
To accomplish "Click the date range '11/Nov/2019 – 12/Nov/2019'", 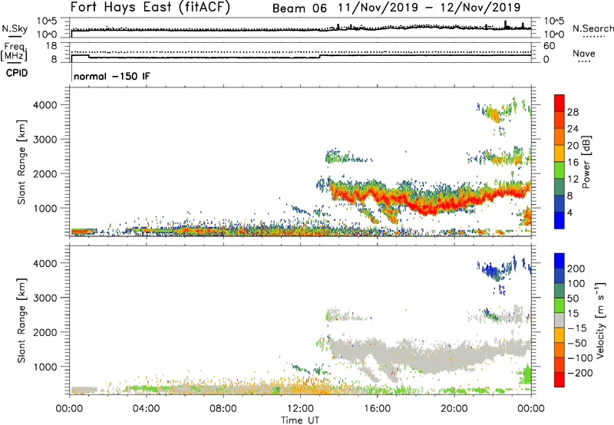I will pos(429,8).
